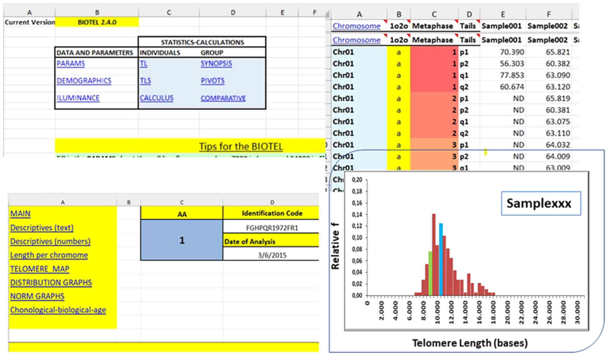Select the date cell 3/6/2015
The width and height of the screenshot is (608, 356).
click(x=272, y=255)
